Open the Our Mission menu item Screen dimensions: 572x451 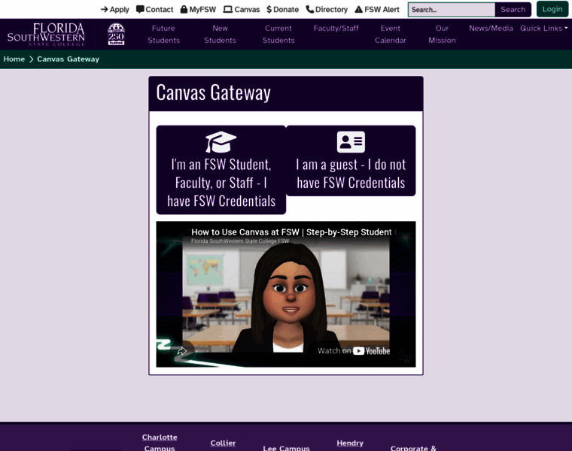[442, 35]
